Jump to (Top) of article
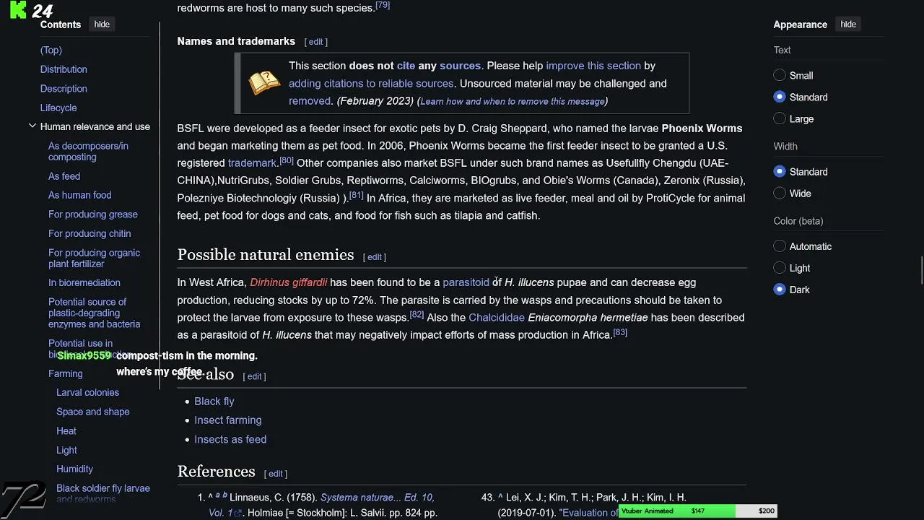This screenshot has width=924, height=520. pos(51,50)
